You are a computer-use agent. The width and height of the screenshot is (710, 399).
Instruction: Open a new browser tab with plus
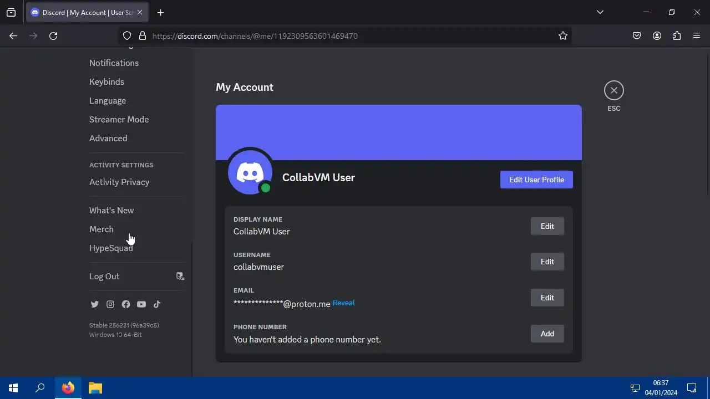(x=160, y=13)
